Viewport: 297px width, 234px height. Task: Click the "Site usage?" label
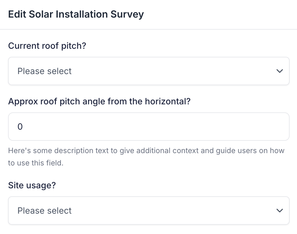[x=32, y=186]
